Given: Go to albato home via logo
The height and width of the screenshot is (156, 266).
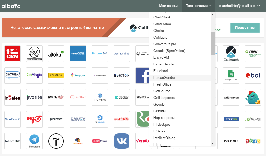Looking at the screenshot, I should [x=11, y=6].
